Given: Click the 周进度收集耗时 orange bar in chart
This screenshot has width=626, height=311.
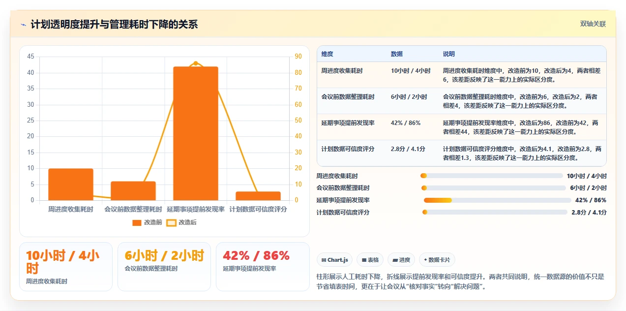Looking at the screenshot, I should click(x=71, y=185).
